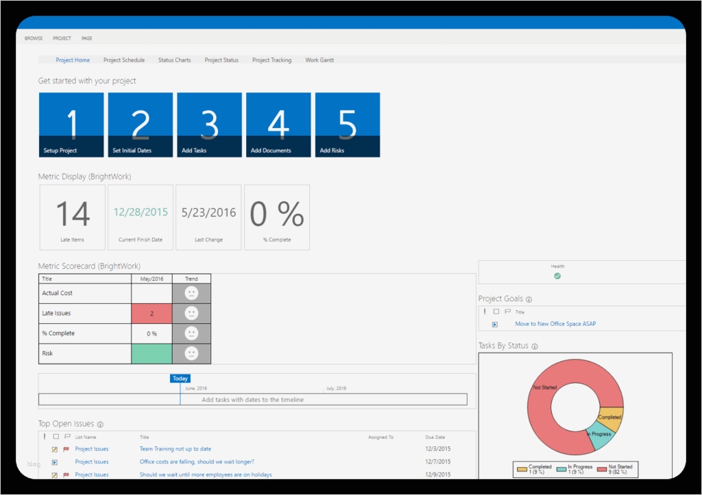Click the Set Initial Dates tile
The image size is (702, 495).
140,125
